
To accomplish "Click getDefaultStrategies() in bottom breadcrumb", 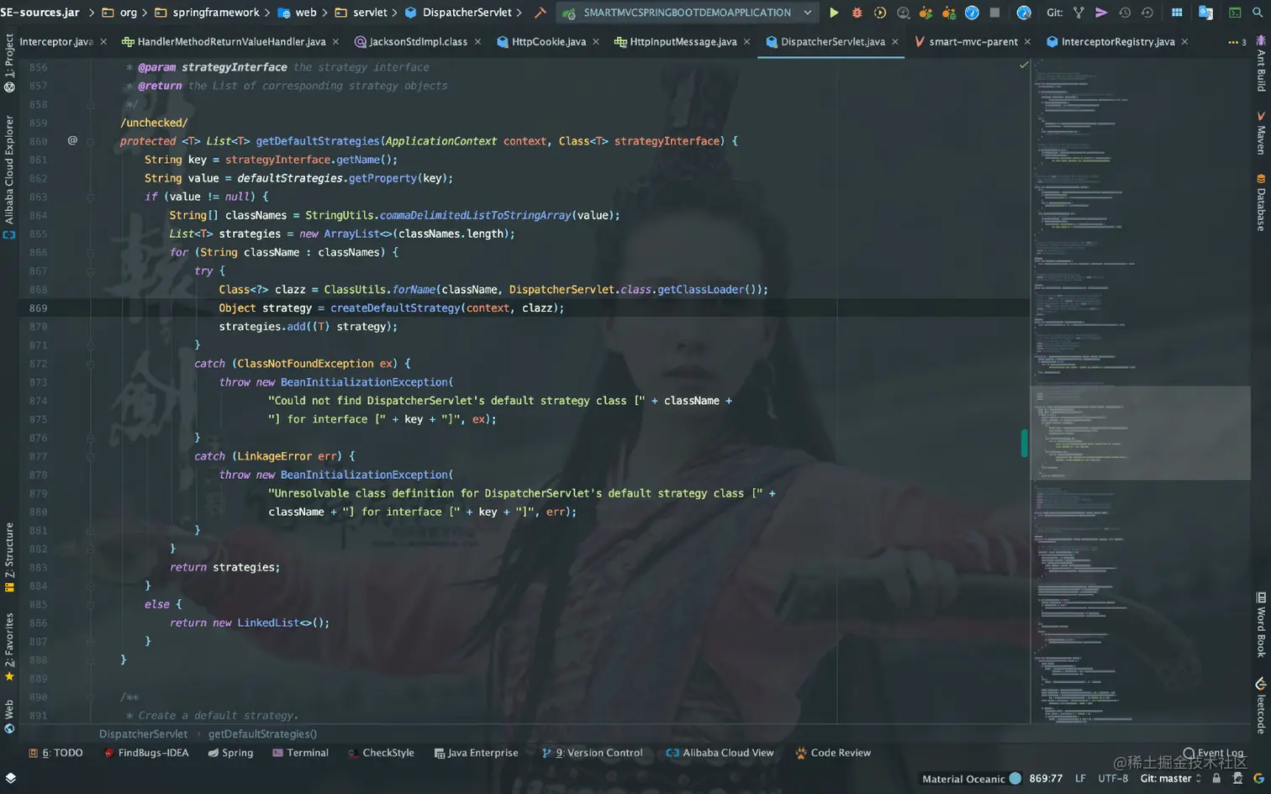I will click(262, 734).
